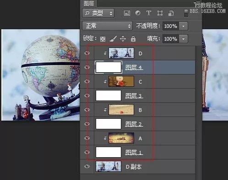Screen dimensions: 228x180
Task: Open the layers panel menu icon
Action: point(197,3)
